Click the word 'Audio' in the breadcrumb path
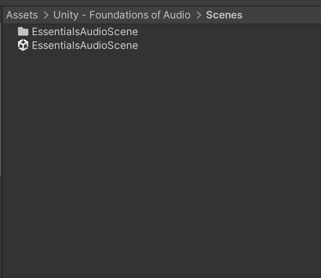The width and height of the screenshot is (321, 278). (177, 15)
